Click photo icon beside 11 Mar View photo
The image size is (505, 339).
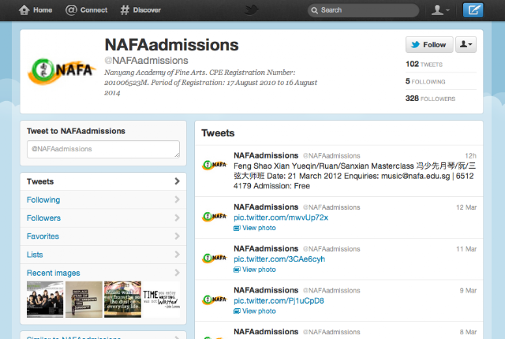(x=237, y=270)
